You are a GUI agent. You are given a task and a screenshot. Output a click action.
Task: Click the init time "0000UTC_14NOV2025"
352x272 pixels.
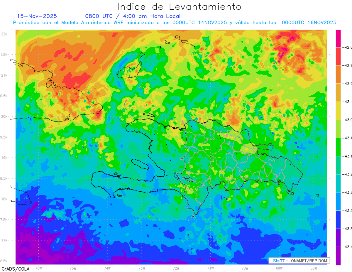pos(199,23)
